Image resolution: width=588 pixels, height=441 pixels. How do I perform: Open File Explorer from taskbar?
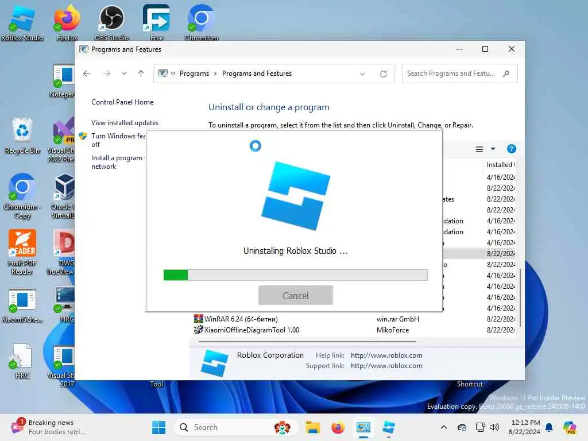(312, 427)
